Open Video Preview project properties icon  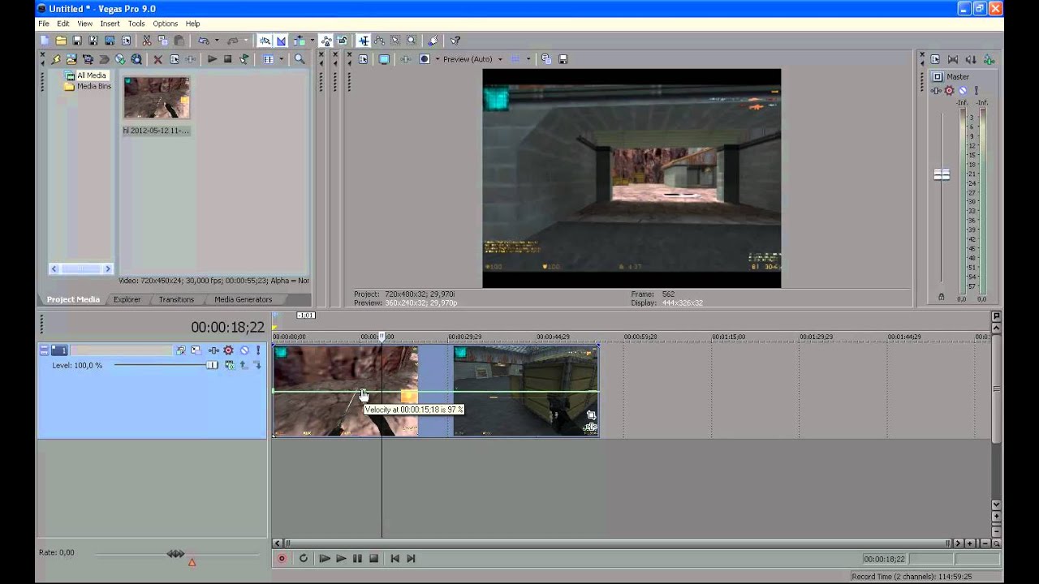[363, 59]
